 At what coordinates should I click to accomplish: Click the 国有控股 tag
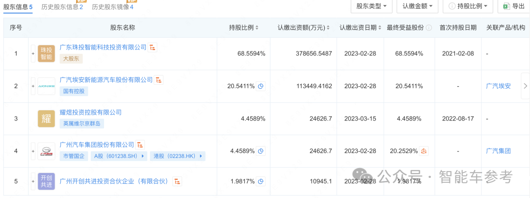click(74, 91)
